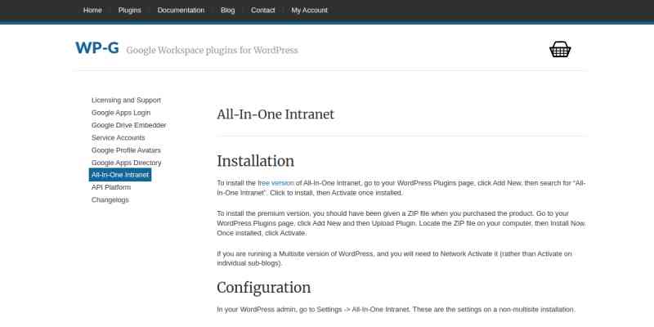The height and width of the screenshot is (327, 654).
Task: Open Service Accounts documentation
Action: pos(119,137)
